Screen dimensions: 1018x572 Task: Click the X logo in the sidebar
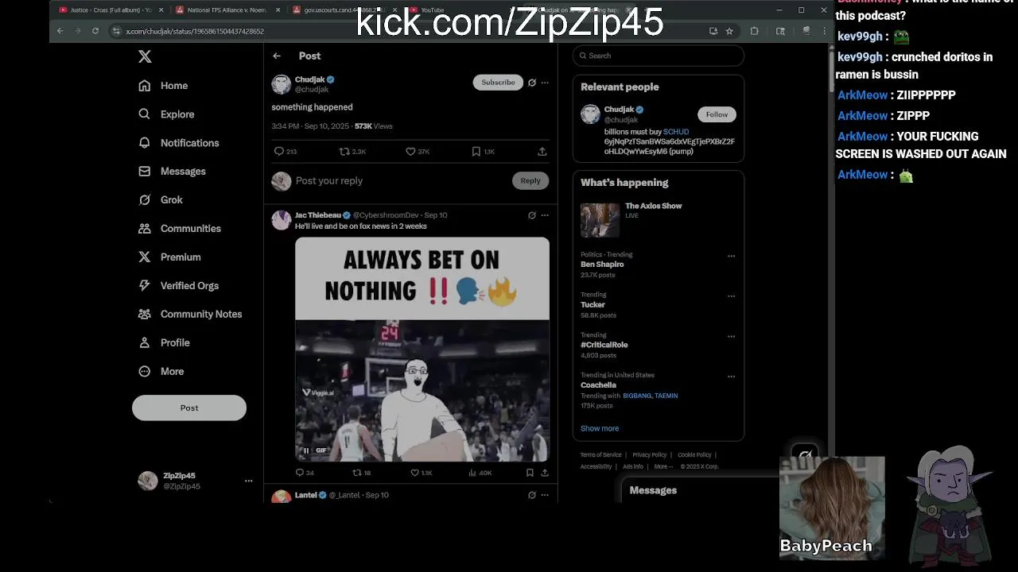145,56
